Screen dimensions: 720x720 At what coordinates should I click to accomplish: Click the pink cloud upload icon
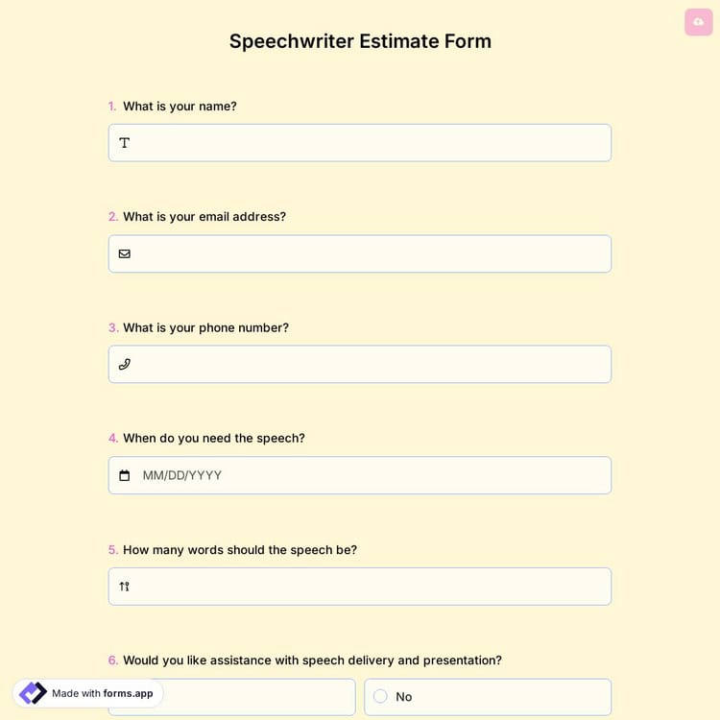pyautogui.click(x=698, y=22)
